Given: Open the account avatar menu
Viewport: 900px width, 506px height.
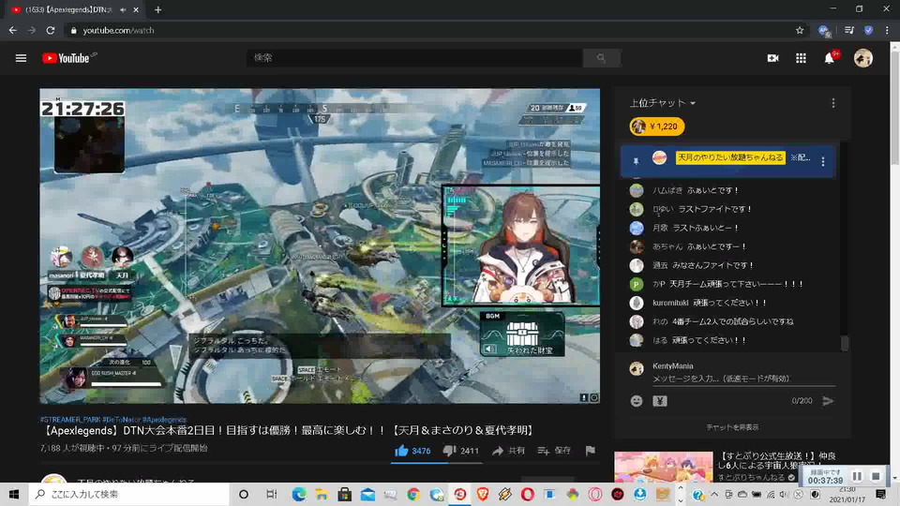Looking at the screenshot, I should tap(862, 58).
